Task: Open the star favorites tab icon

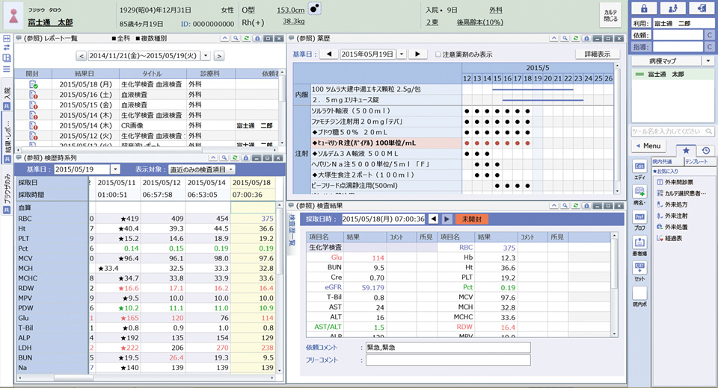Action: click(x=686, y=151)
